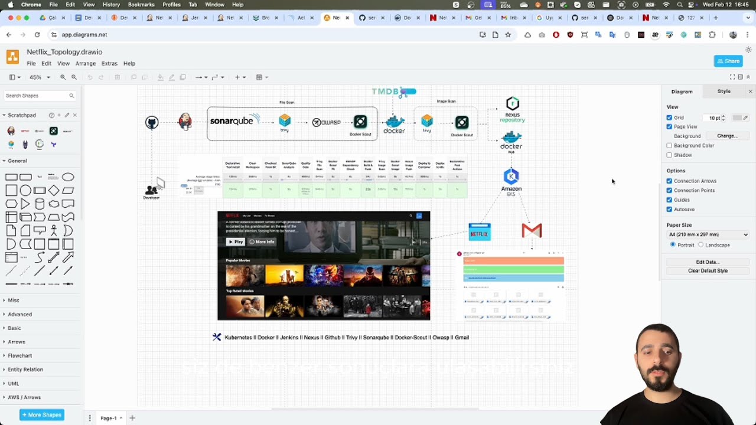Image resolution: width=756 pixels, height=425 pixels.
Task: Toggle the Guides checkbox
Action: 669,200
